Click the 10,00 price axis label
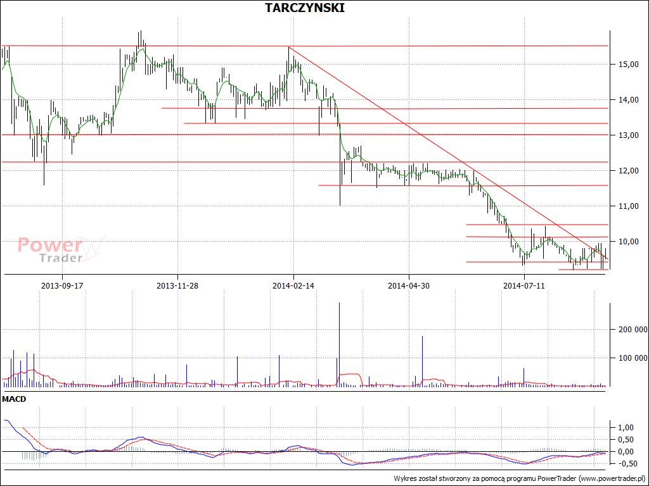649x486 pixels. point(628,242)
